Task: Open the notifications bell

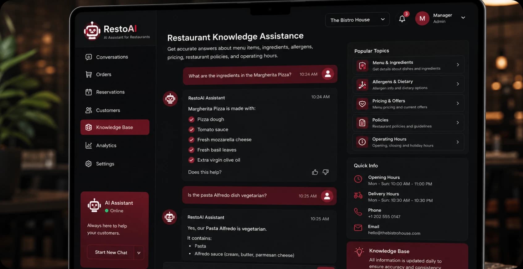Action: pos(402,19)
